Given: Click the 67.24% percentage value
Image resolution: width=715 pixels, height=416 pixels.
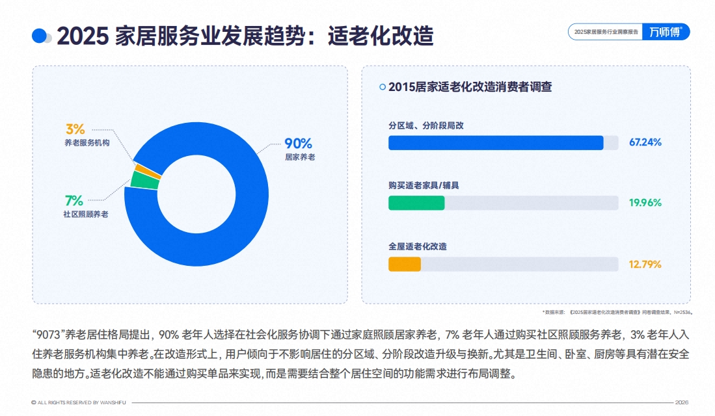Looking at the screenshot, I should [x=645, y=142].
